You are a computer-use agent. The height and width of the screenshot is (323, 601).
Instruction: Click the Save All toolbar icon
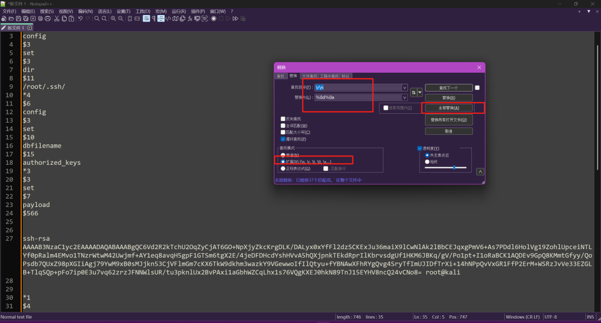point(26,18)
